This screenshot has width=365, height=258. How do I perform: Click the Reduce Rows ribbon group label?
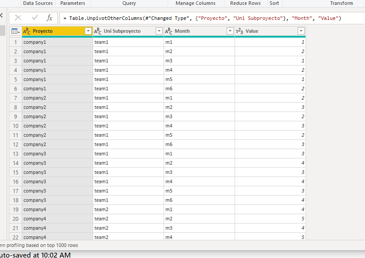click(245, 3)
